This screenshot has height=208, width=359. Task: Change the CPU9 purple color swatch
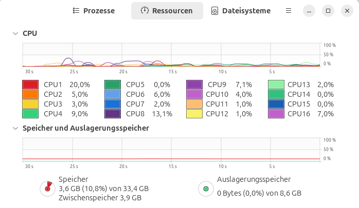tap(194, 85)
